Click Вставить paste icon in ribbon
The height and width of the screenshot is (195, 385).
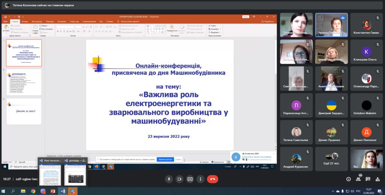pos(6,29)
